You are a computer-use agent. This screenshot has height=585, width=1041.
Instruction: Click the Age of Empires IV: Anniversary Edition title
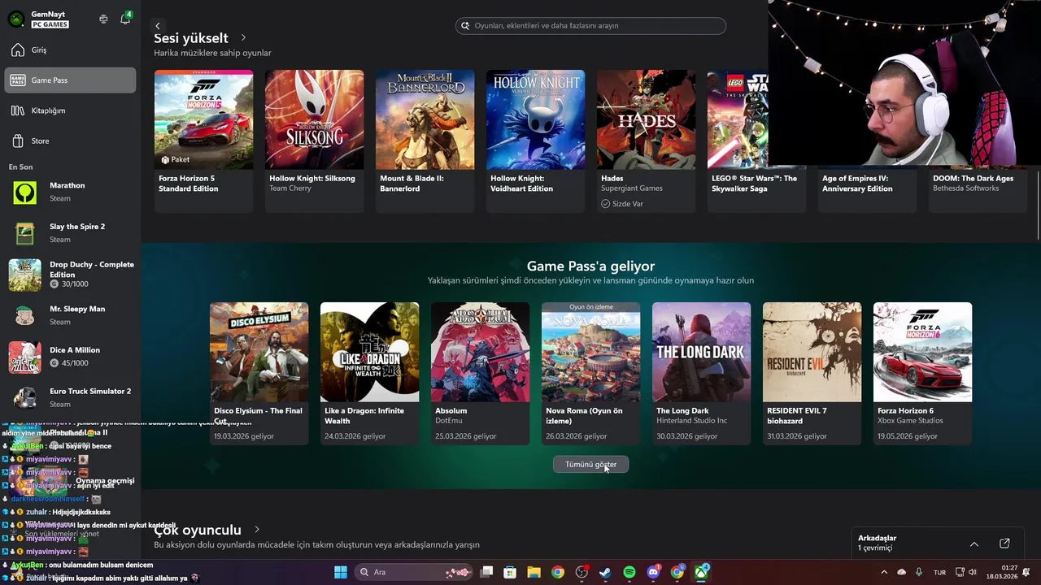(x=857, y=184)
